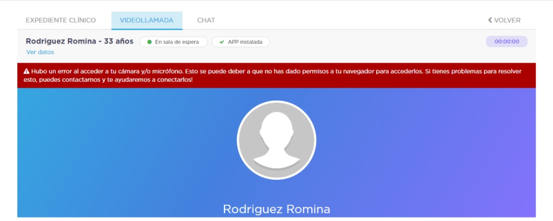Screen dimensions: 553x221
Task: Click the 00:00:00 call timer
Action: 507,42
